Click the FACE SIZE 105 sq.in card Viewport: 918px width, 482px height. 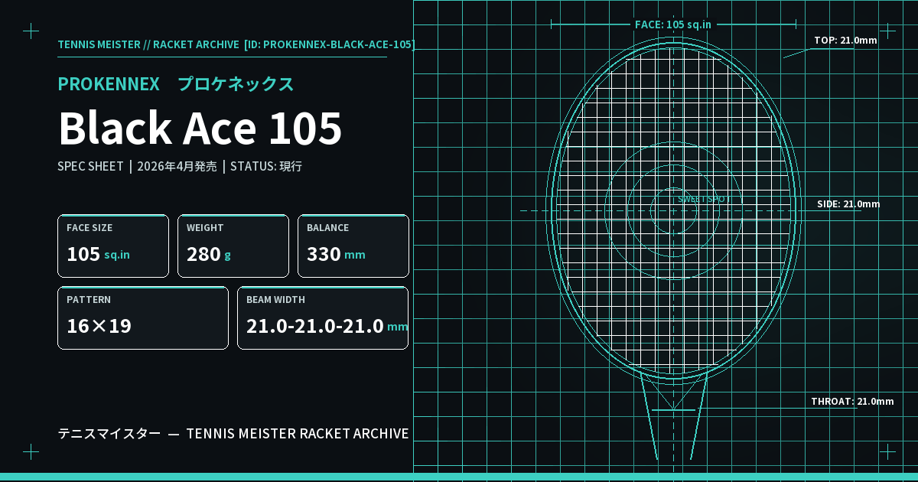(x=113, y=246)
